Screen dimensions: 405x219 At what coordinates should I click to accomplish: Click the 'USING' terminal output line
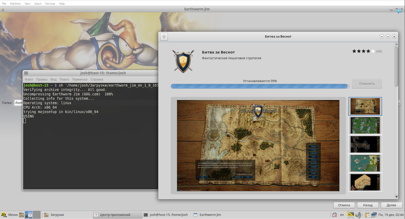coord(29,116)
